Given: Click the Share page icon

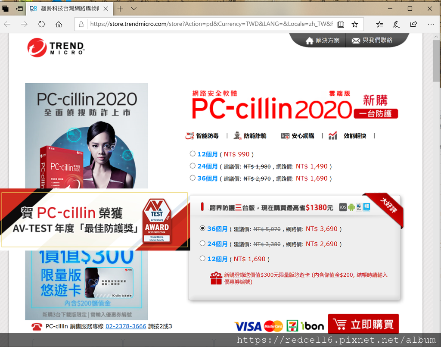Looking at the screenshot, I should (413, 24).
